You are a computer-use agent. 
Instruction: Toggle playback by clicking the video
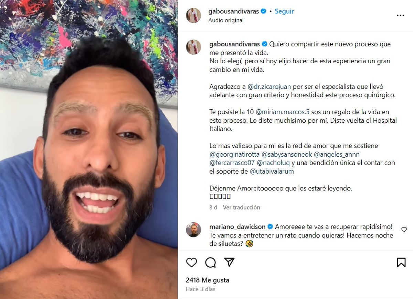coord(89,149)
